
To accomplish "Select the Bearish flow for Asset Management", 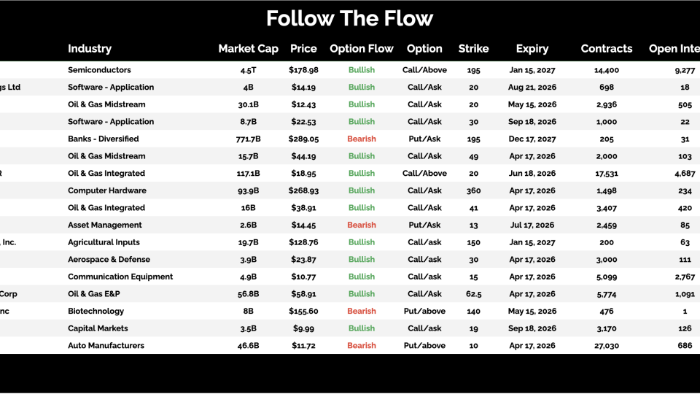I will coord(362,225).
